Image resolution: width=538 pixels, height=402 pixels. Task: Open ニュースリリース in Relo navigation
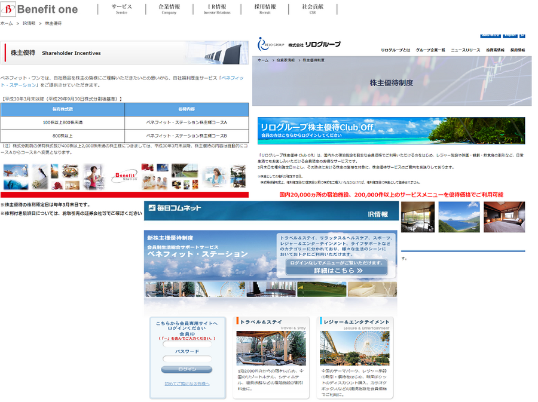click(465, 50)
